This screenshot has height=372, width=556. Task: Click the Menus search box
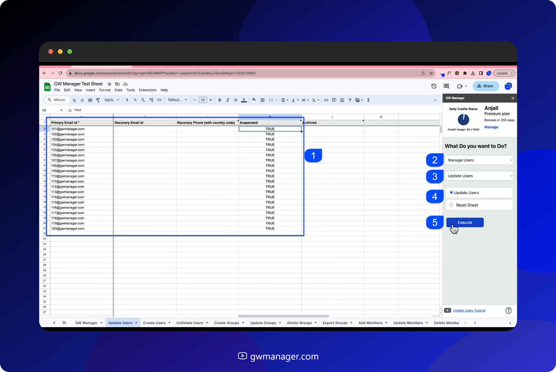coord(57,100)
